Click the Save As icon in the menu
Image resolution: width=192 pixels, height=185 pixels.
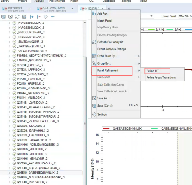pyautogui.click(x=94, y=98)
